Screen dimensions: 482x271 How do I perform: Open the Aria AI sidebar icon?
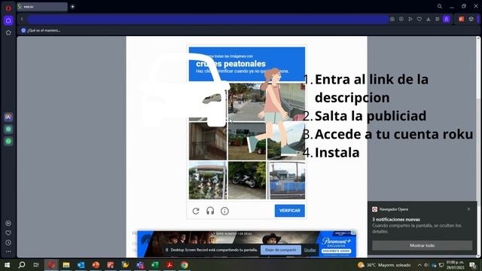(x=8, y=117)
